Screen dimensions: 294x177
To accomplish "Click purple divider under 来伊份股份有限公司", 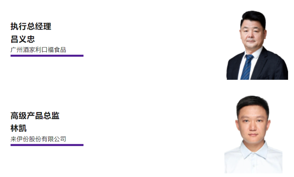I will (47, 145).
